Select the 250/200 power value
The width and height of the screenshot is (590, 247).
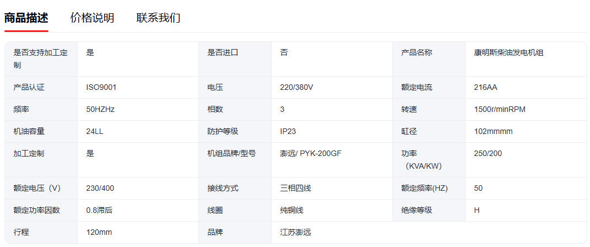click(488, 153)
